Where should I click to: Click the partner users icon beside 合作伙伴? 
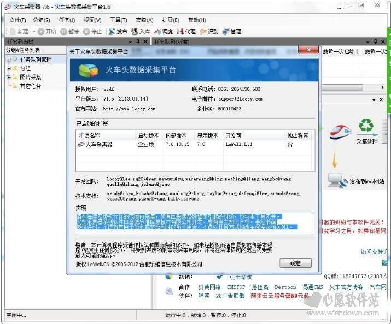[169, 291]
